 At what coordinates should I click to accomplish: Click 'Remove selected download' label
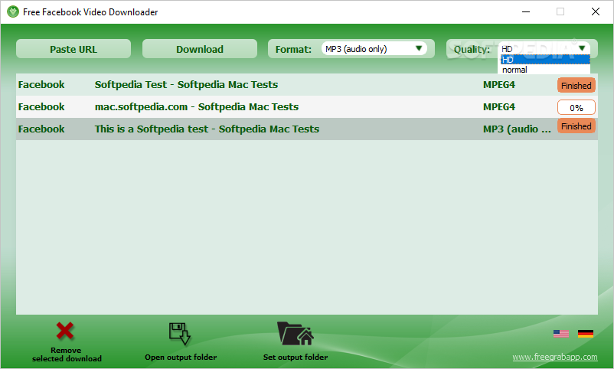click(x=67, y=354)
